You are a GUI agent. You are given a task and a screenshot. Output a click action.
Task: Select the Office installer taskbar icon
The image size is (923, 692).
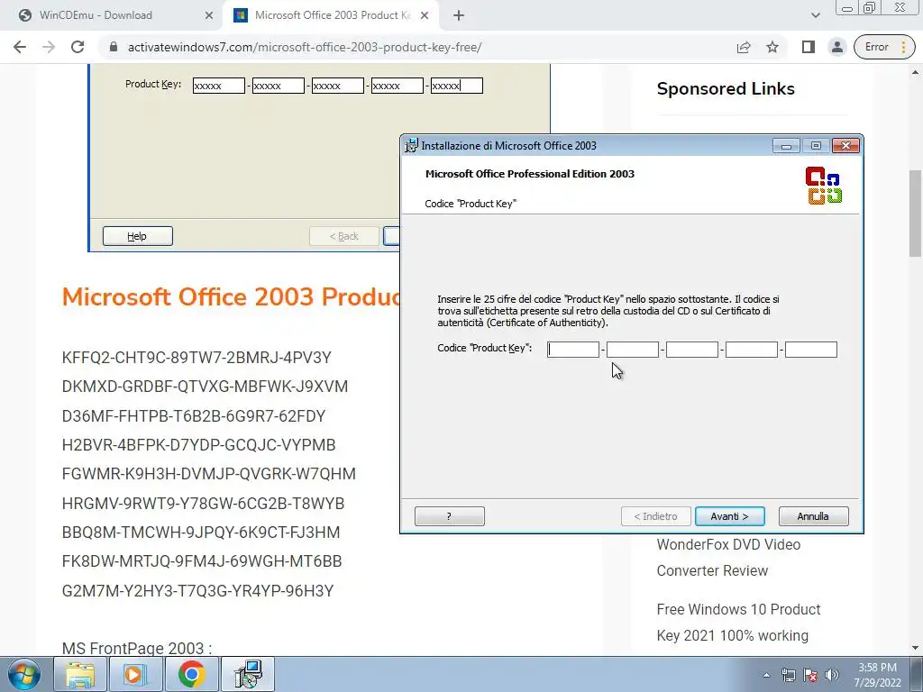click(248, 674)
